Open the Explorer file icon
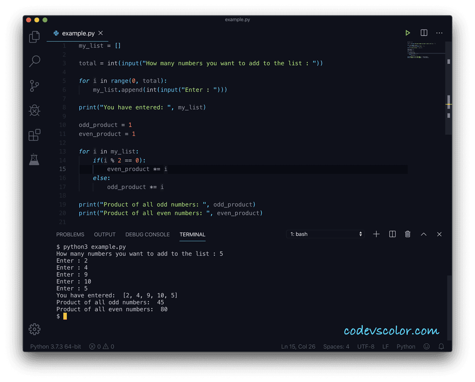The width and height of the screenshot is (475, 382). pyautogui.click(x=34, y=37)
